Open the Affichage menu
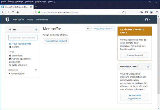Viewport: 160px width, 110px height. pos(19,2)
